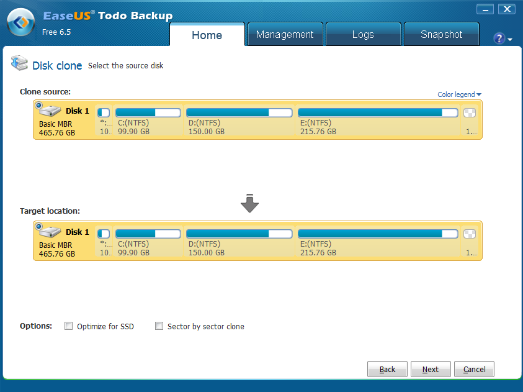Click the Back button
The image size is (523, 392).
point(387,369)
